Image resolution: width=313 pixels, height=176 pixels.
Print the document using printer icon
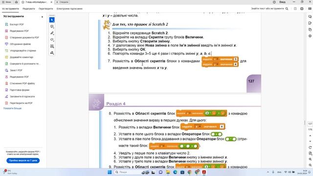(x=302, y=9)
